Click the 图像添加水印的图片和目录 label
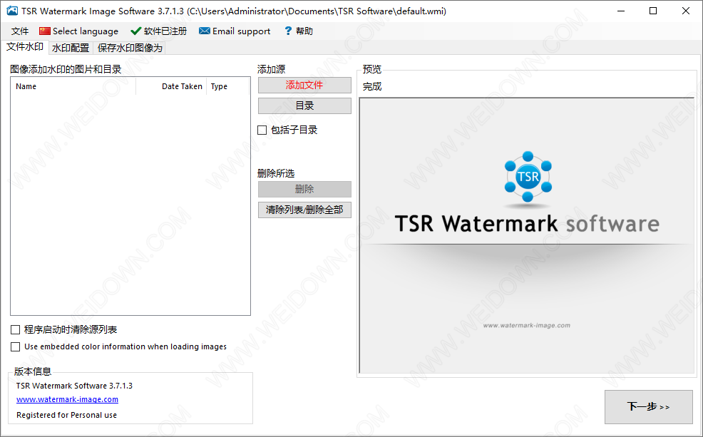 point(66,69)
